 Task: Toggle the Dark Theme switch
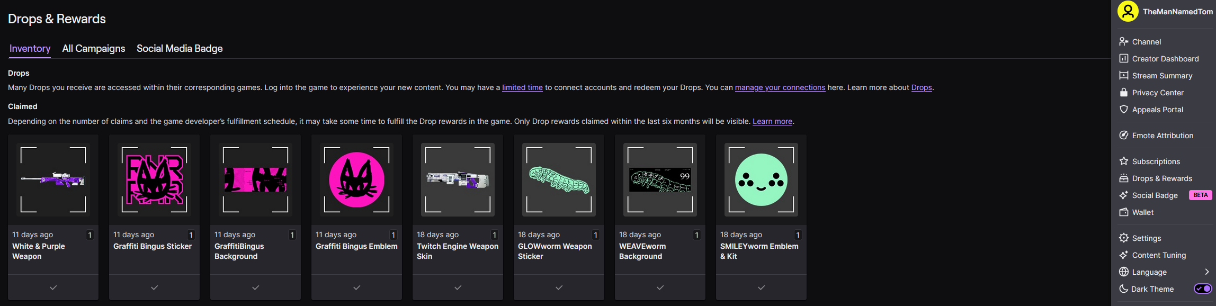coord(1202,289)
